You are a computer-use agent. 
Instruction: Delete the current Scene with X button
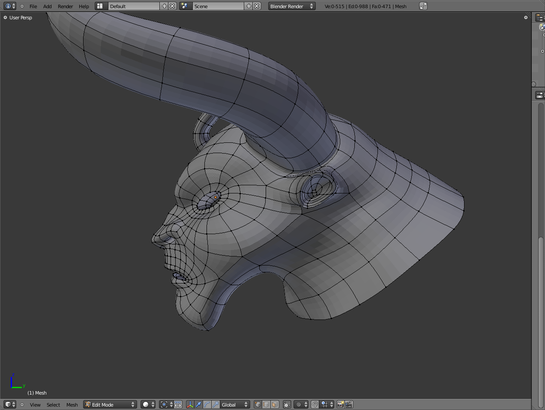(x=257, y=6)
